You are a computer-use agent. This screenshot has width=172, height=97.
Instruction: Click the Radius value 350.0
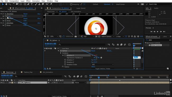point(93,67)
